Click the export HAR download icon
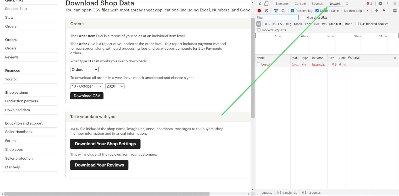The height and width of the screenshot is (196, 399). tap(384, 11)
